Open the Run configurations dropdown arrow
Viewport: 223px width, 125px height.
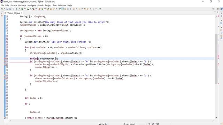25,9
